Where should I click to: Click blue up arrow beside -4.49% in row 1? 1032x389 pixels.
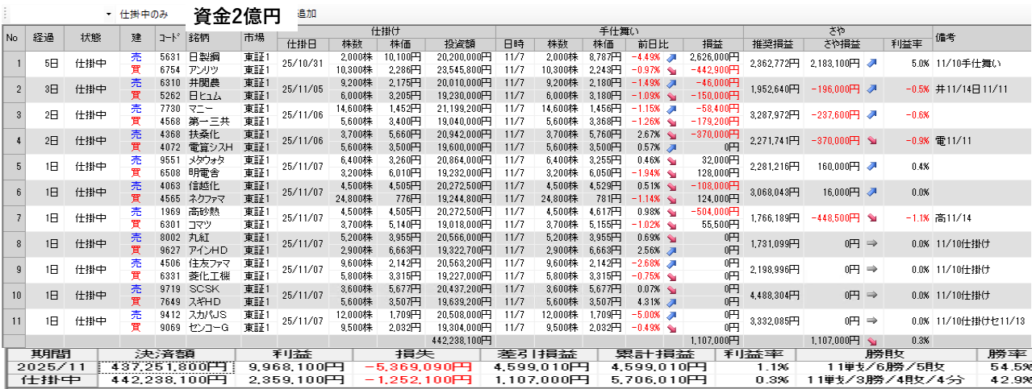(x=671, y=57)
